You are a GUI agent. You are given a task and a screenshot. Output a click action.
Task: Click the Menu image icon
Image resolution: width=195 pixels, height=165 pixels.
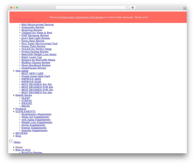click(11, 141)
